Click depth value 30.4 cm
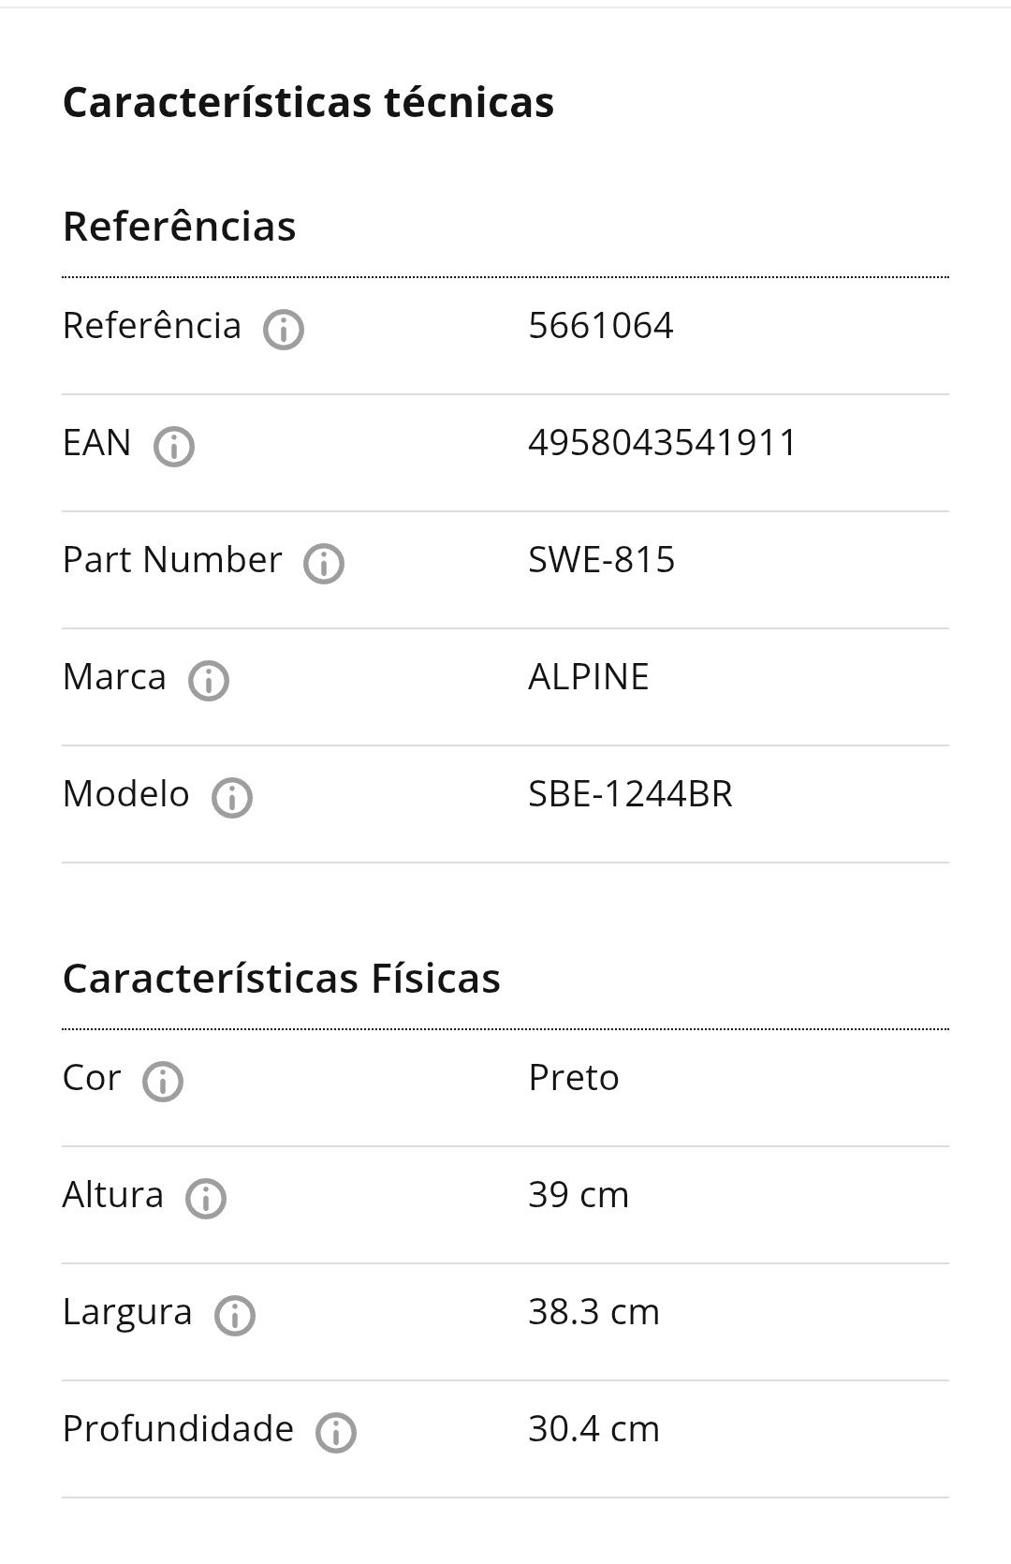The image size is (1011, 1564). click(594, 1429)
